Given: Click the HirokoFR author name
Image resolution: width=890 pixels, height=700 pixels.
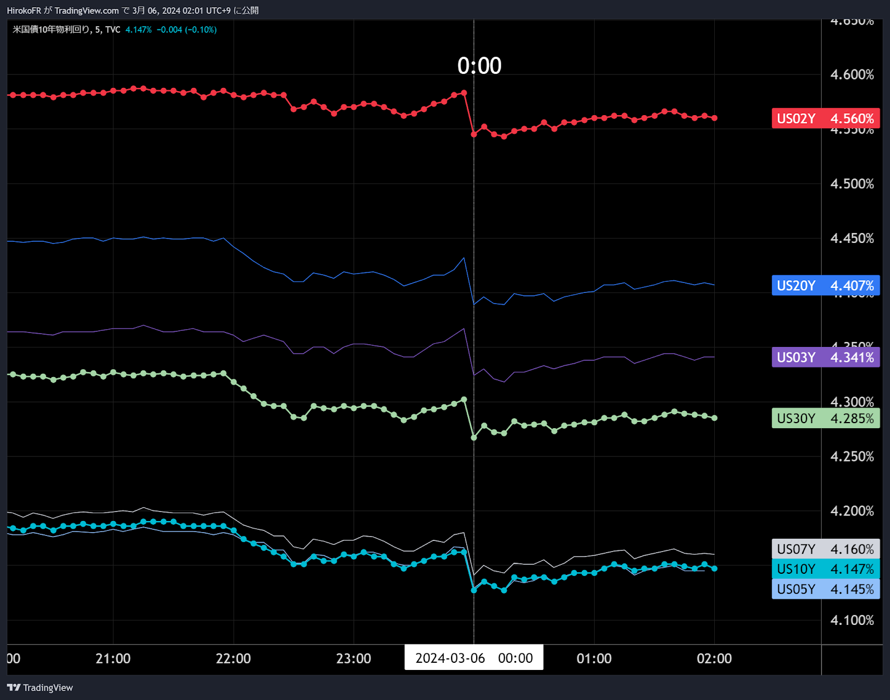Looking at the screenshot, I should [x=24, y=11].
